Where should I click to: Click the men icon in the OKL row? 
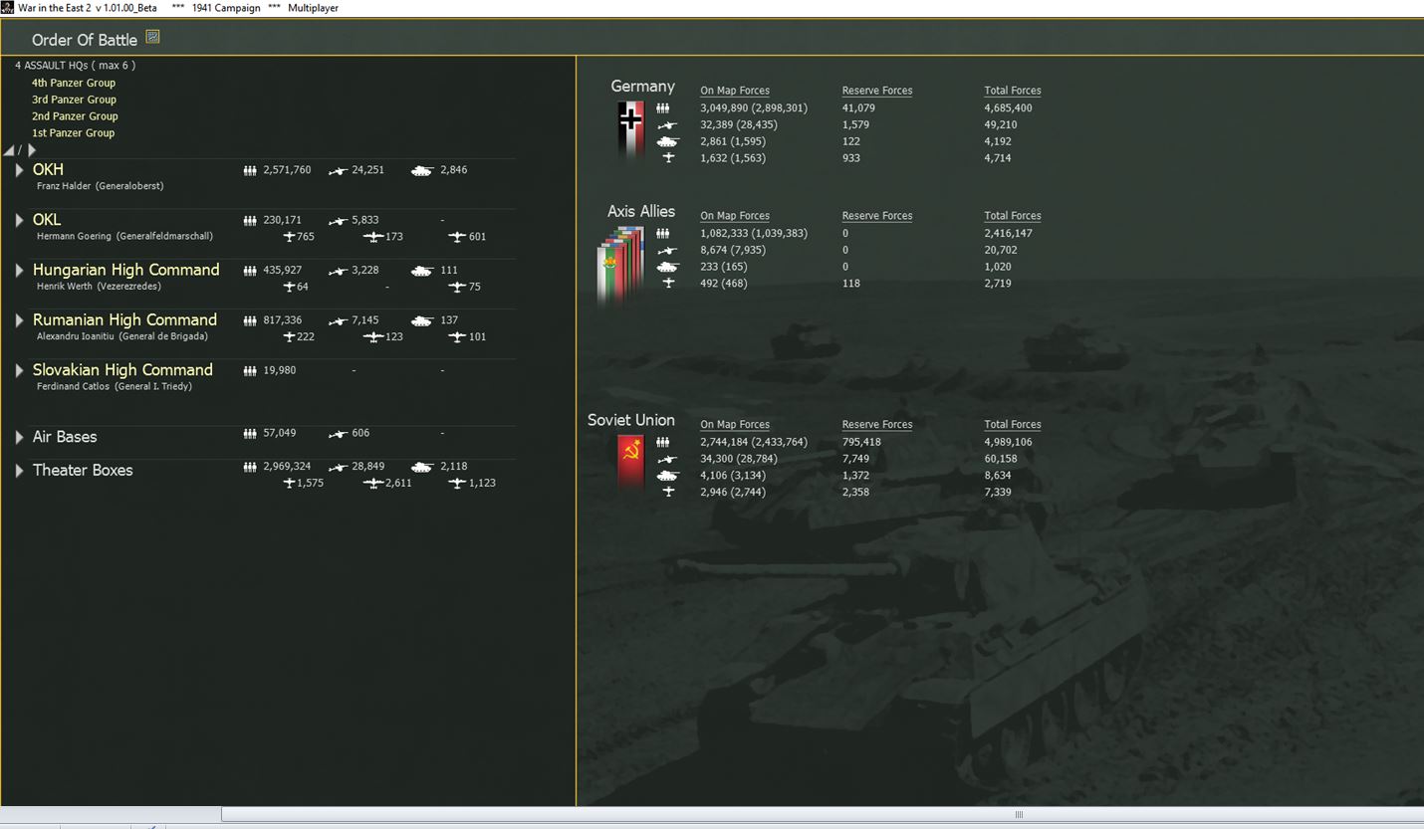click(250, 221)
